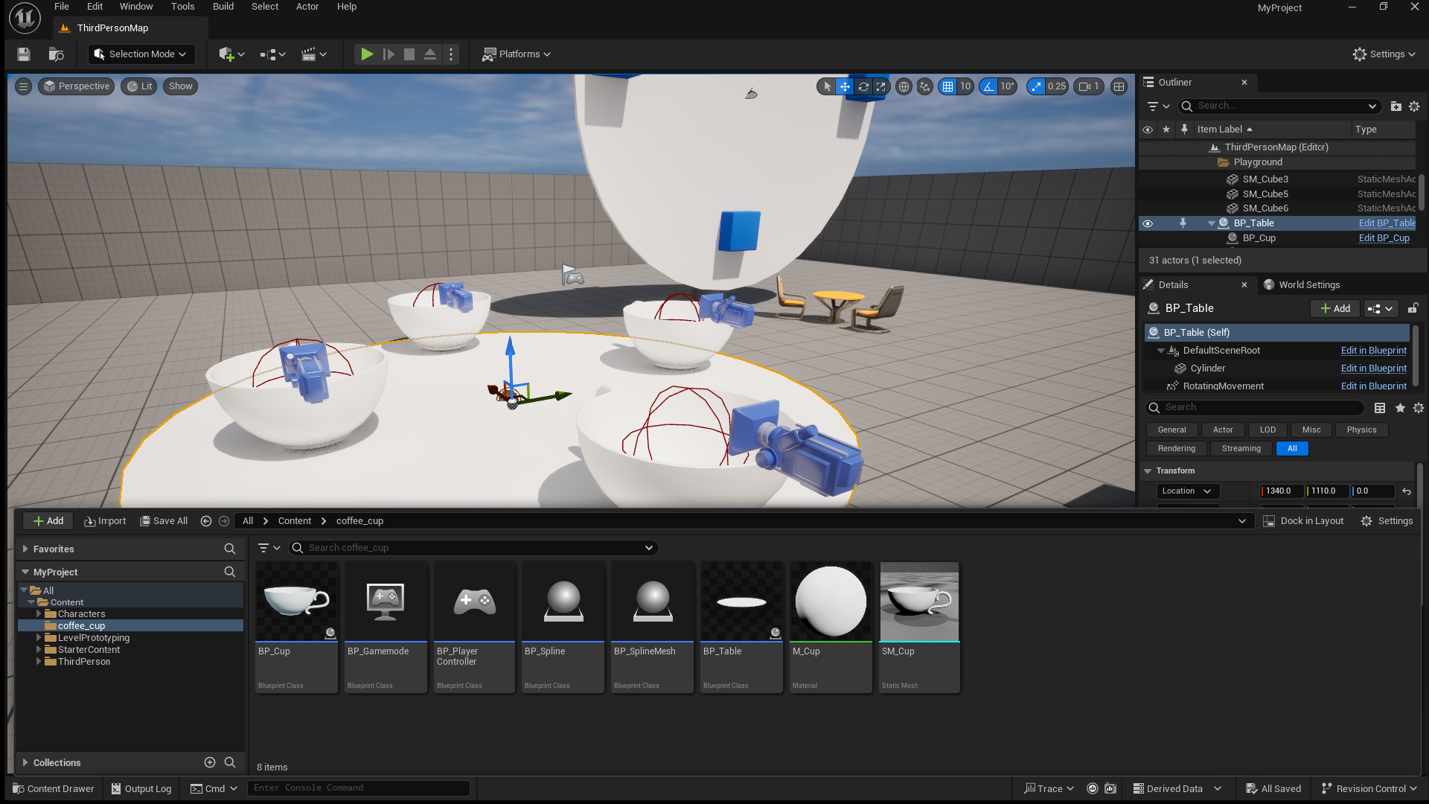Image resolution: width=1429 pixels, height=804 pixels.
Task: Open the Build menu
Action: pyautogui.click(x=223, y=7)
